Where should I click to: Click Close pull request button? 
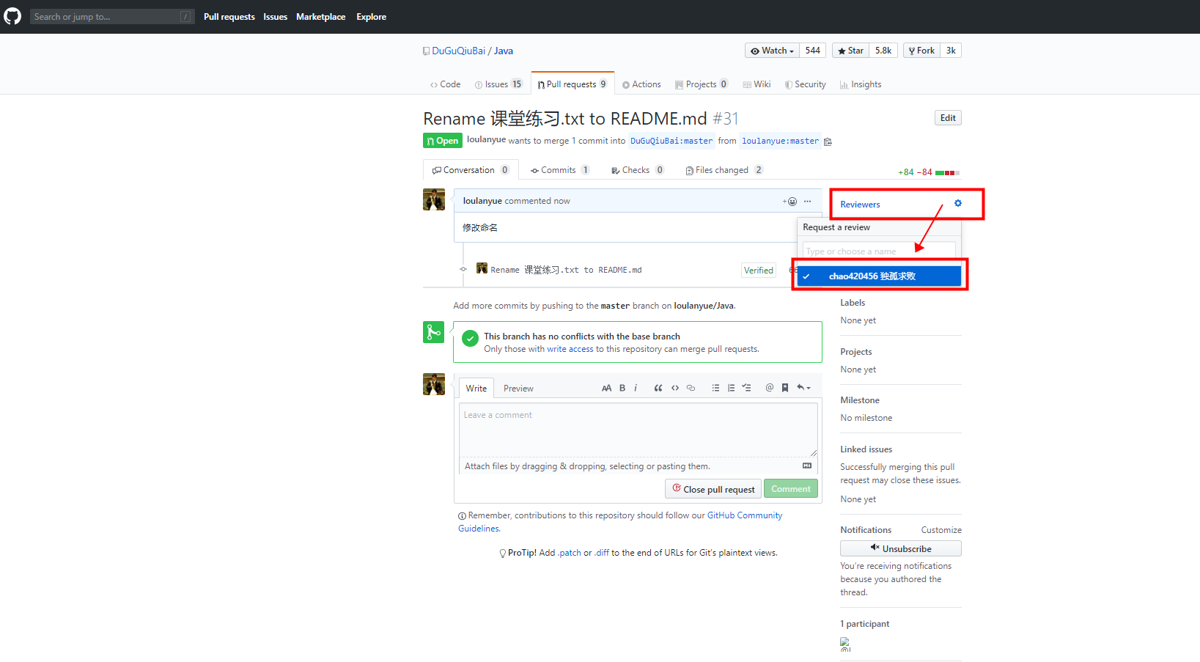point(713,489)
